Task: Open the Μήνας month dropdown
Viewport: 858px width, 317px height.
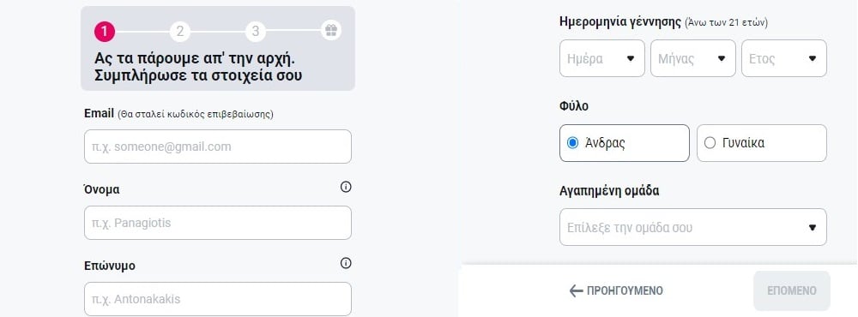Action: coord(693,58)
